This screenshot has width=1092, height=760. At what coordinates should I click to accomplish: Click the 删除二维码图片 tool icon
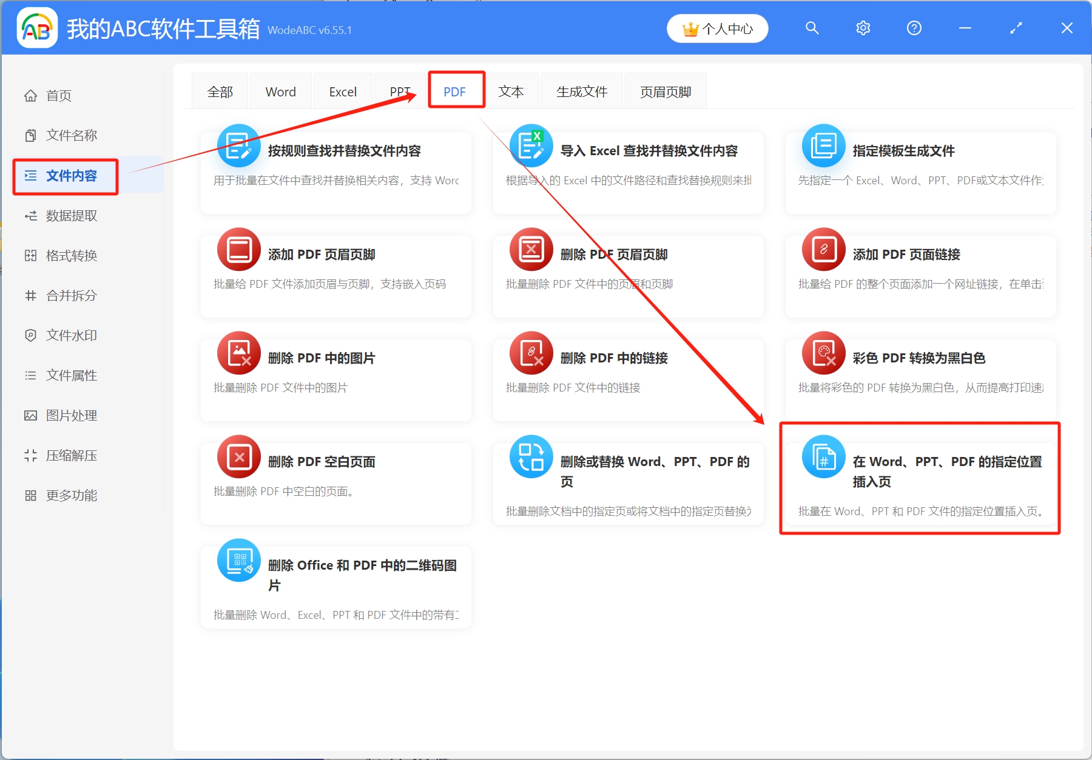pos(238,560)
